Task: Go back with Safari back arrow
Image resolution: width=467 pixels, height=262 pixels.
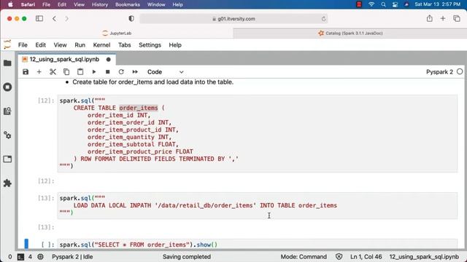Action: tap(54, 18)
